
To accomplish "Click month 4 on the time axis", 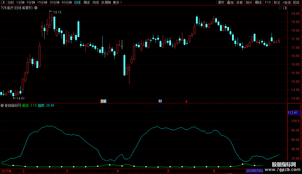I will [x=118, y=171].
